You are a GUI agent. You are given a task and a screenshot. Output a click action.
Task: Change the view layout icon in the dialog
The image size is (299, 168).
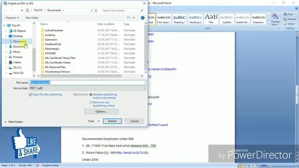129,18
